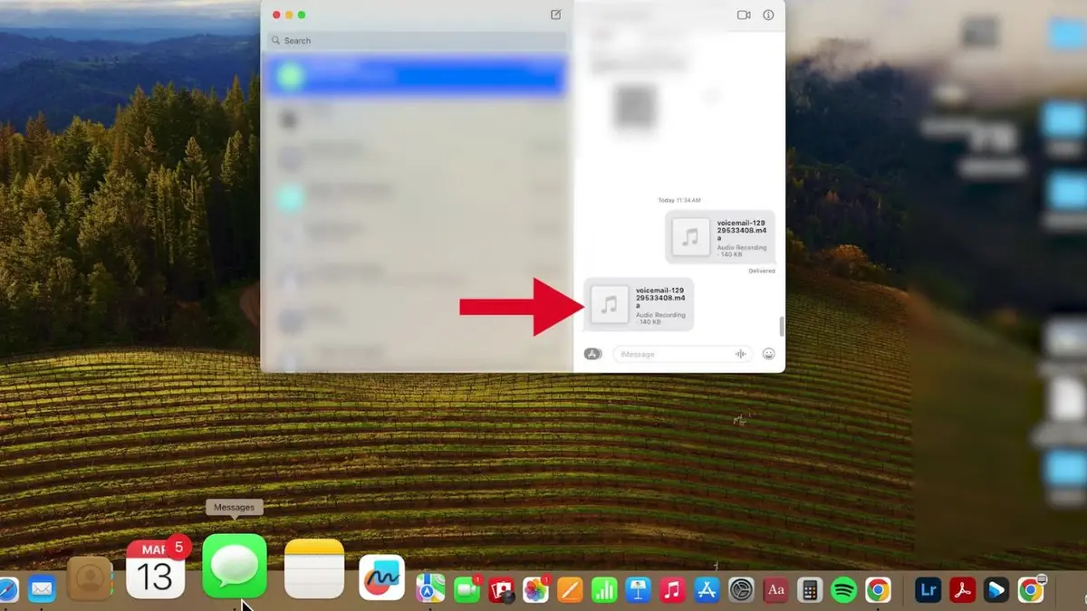Launch Pages from the Dock

(570, 590)
